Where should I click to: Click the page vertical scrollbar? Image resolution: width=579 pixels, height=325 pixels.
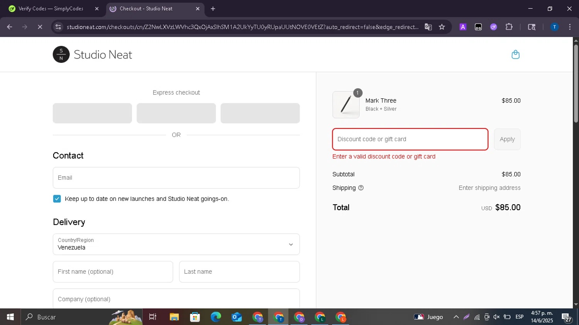click(x=576, y=84)
